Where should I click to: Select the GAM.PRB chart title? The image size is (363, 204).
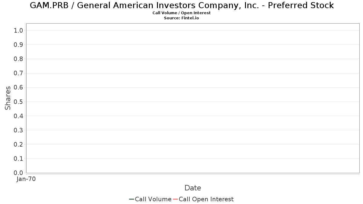(x=182, y=5)
